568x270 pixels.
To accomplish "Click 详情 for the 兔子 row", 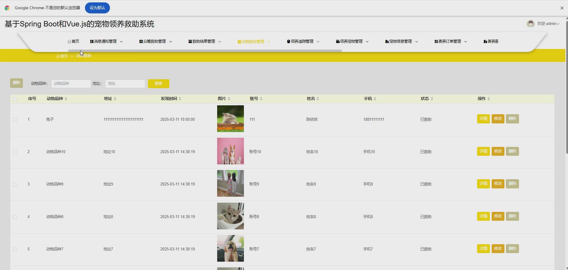I will 483,119.
